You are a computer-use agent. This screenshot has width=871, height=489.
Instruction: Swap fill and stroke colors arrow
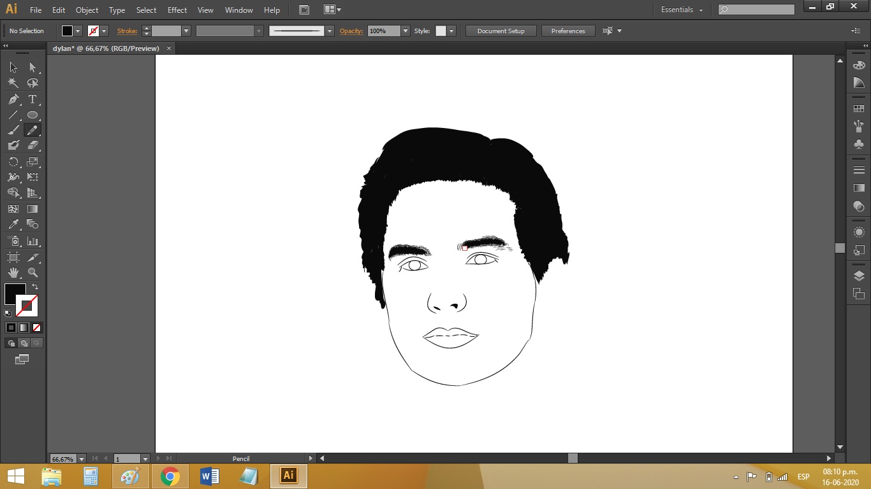tap(35, 287)
